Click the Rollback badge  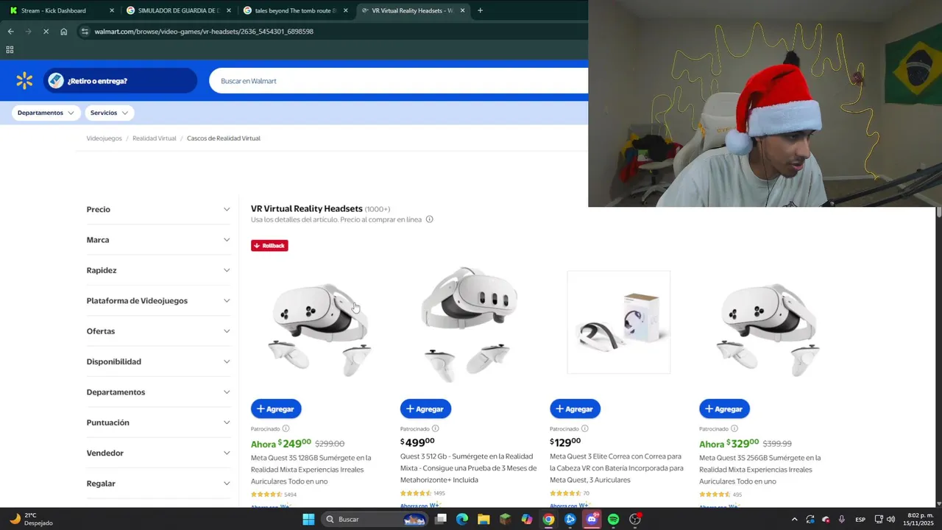coord(269,246)
